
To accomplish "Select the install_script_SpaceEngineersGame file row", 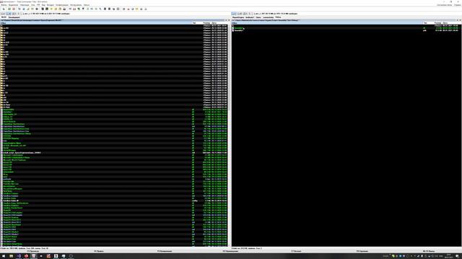I will 114,153.
